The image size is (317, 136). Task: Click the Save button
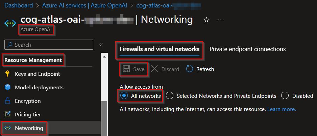pyautogui.click(x=134, y=69)
